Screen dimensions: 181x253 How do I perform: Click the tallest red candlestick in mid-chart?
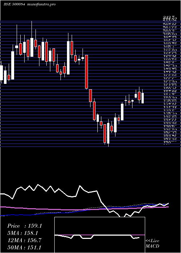87,72
